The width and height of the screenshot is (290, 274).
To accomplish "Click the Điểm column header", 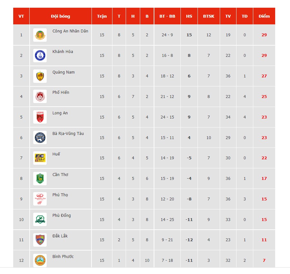I will click(264, 16).
